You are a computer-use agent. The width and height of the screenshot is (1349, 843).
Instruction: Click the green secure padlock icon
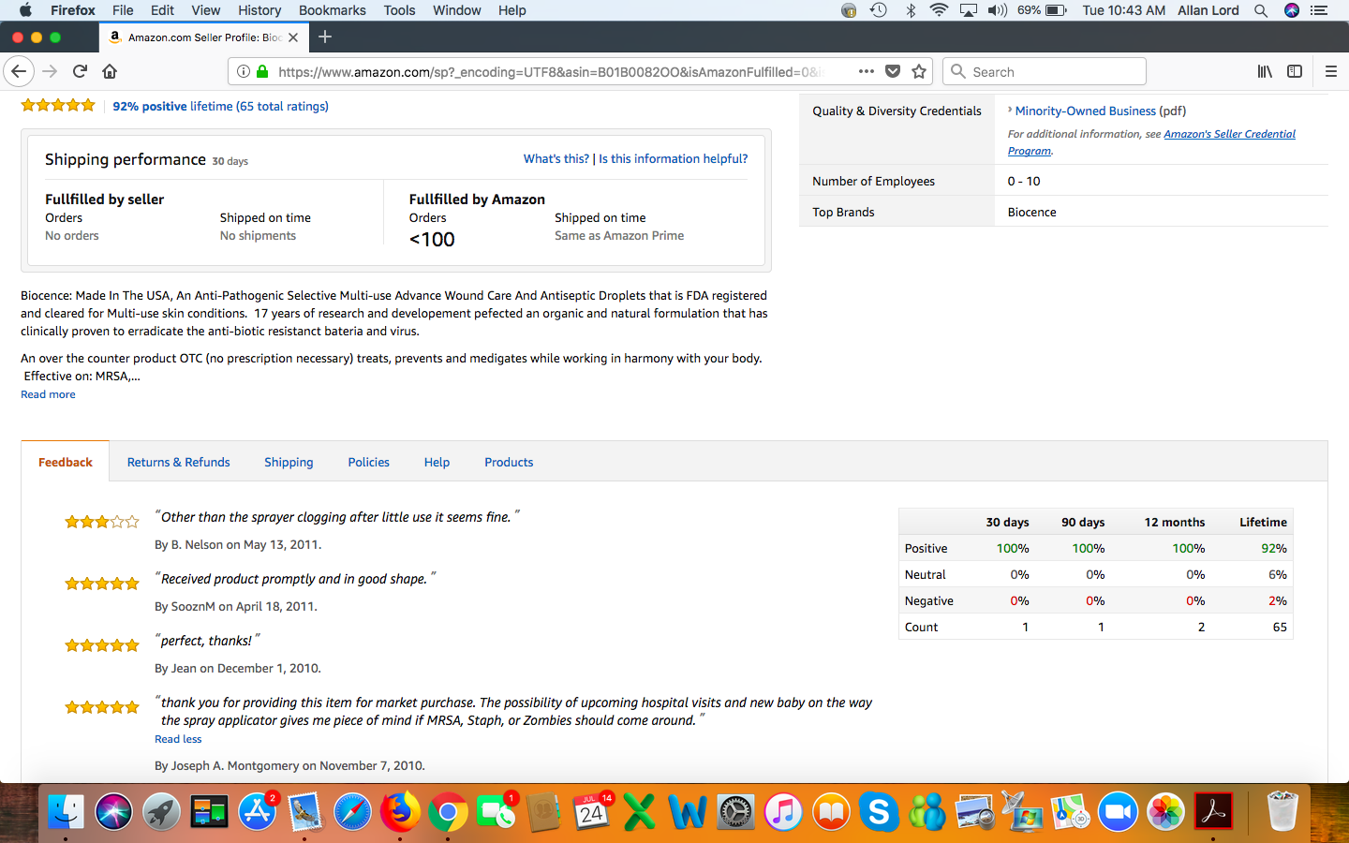[262, 71]
